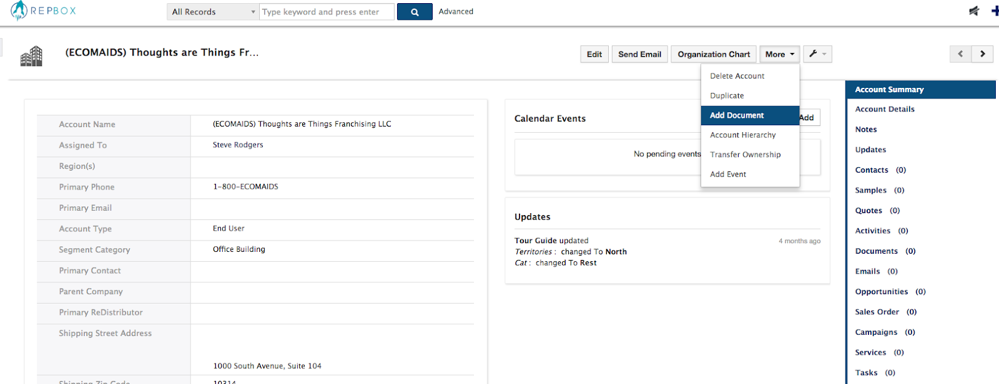Open Notes in sidebar
Screen dimensions: 999x384
(866, 130)
